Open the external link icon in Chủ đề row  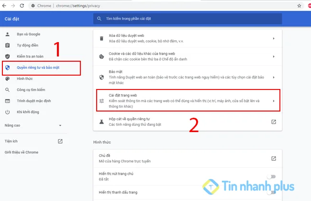pyautogui.click(x=274, y=158)
